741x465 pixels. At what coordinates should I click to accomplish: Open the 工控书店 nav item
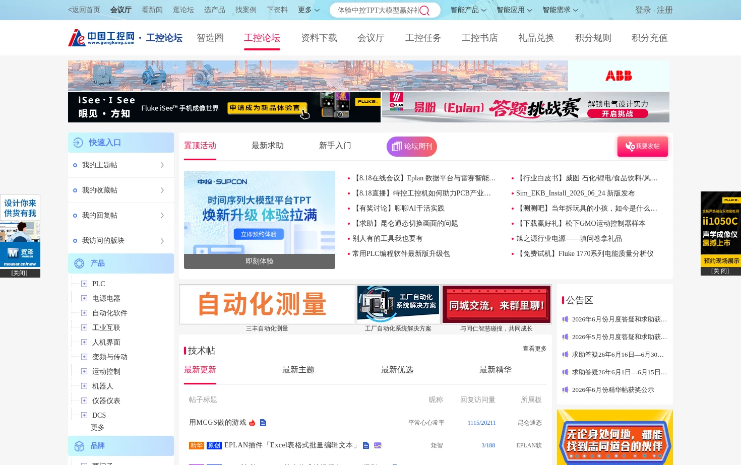pos(480,38)
